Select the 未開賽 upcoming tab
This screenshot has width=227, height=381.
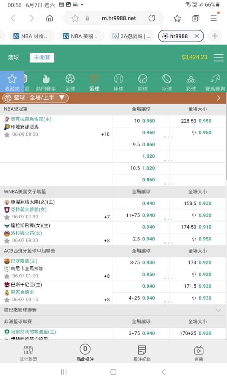[x=42, y=58]
